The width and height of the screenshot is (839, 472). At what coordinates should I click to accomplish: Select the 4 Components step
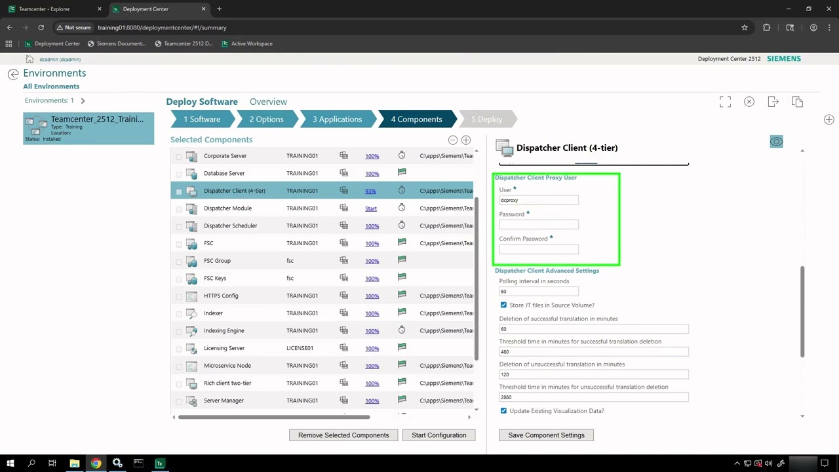click(417, 119)
